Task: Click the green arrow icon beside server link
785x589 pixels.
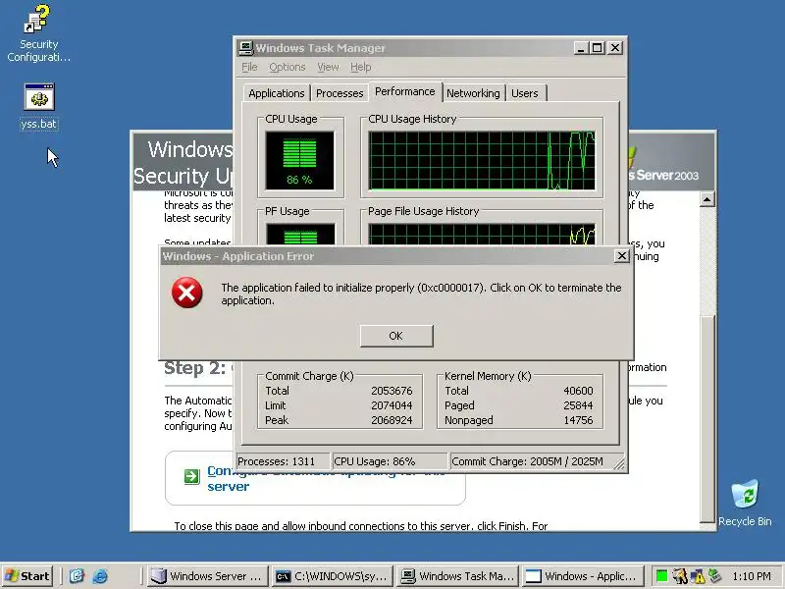Action: [191, 476]
